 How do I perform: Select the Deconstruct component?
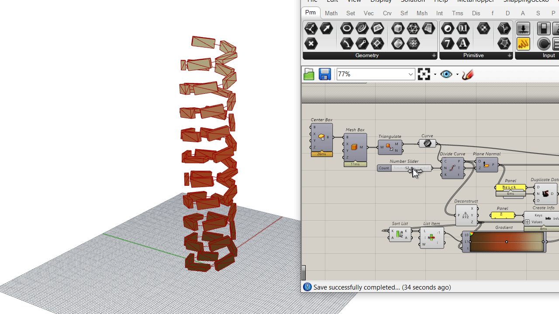tap(466, 215)
